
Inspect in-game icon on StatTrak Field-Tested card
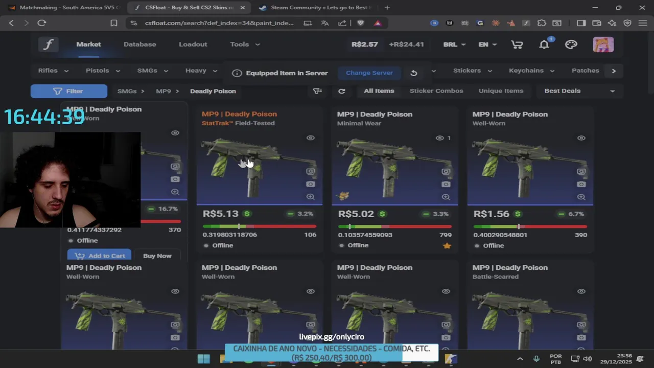point(311,172)
